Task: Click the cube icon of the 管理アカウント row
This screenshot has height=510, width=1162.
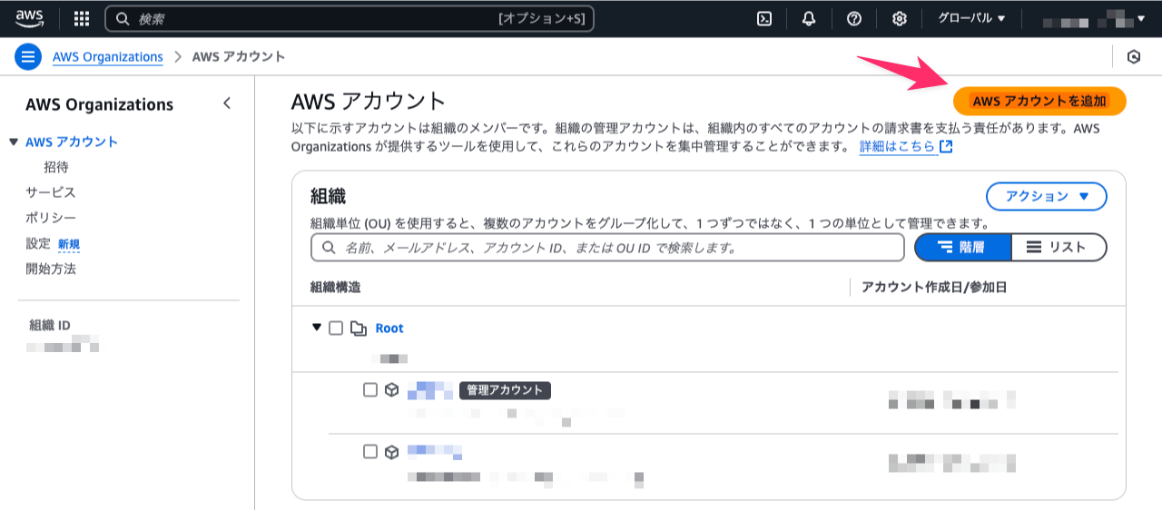Action: click(x=392, y=390)
